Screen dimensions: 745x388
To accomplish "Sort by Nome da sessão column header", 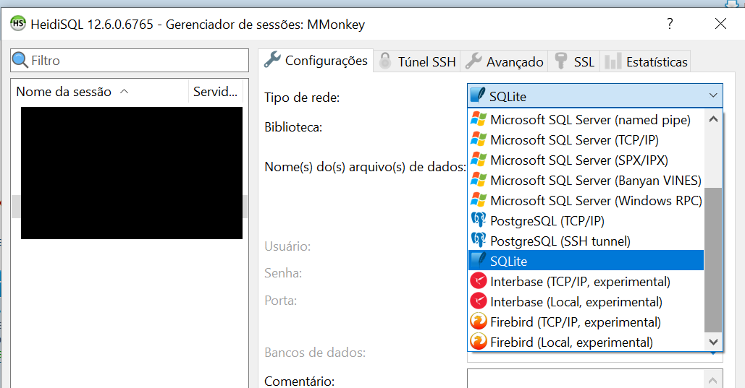I will 99,92.
